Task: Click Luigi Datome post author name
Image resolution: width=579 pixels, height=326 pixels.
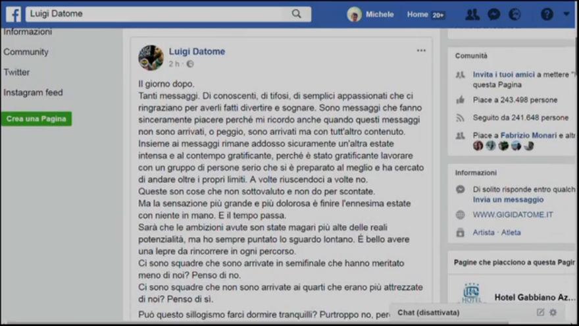Action: 197,51
